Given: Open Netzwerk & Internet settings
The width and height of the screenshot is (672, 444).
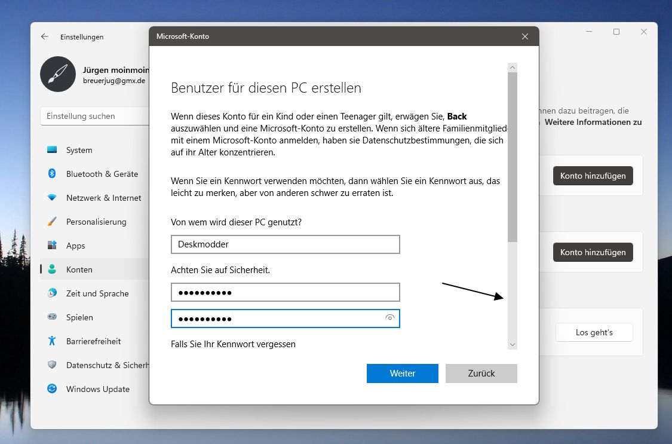Looking at the screenshot, I should pyautogui.click(x=95, y=198).
